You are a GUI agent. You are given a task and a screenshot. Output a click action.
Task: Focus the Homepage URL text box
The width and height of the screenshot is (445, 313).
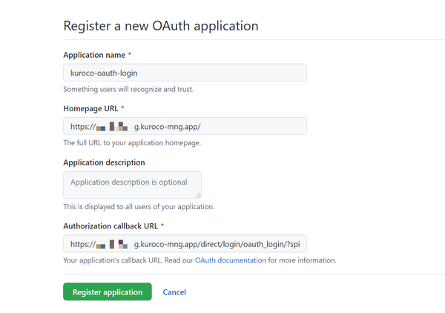click(x=185, y=126)
